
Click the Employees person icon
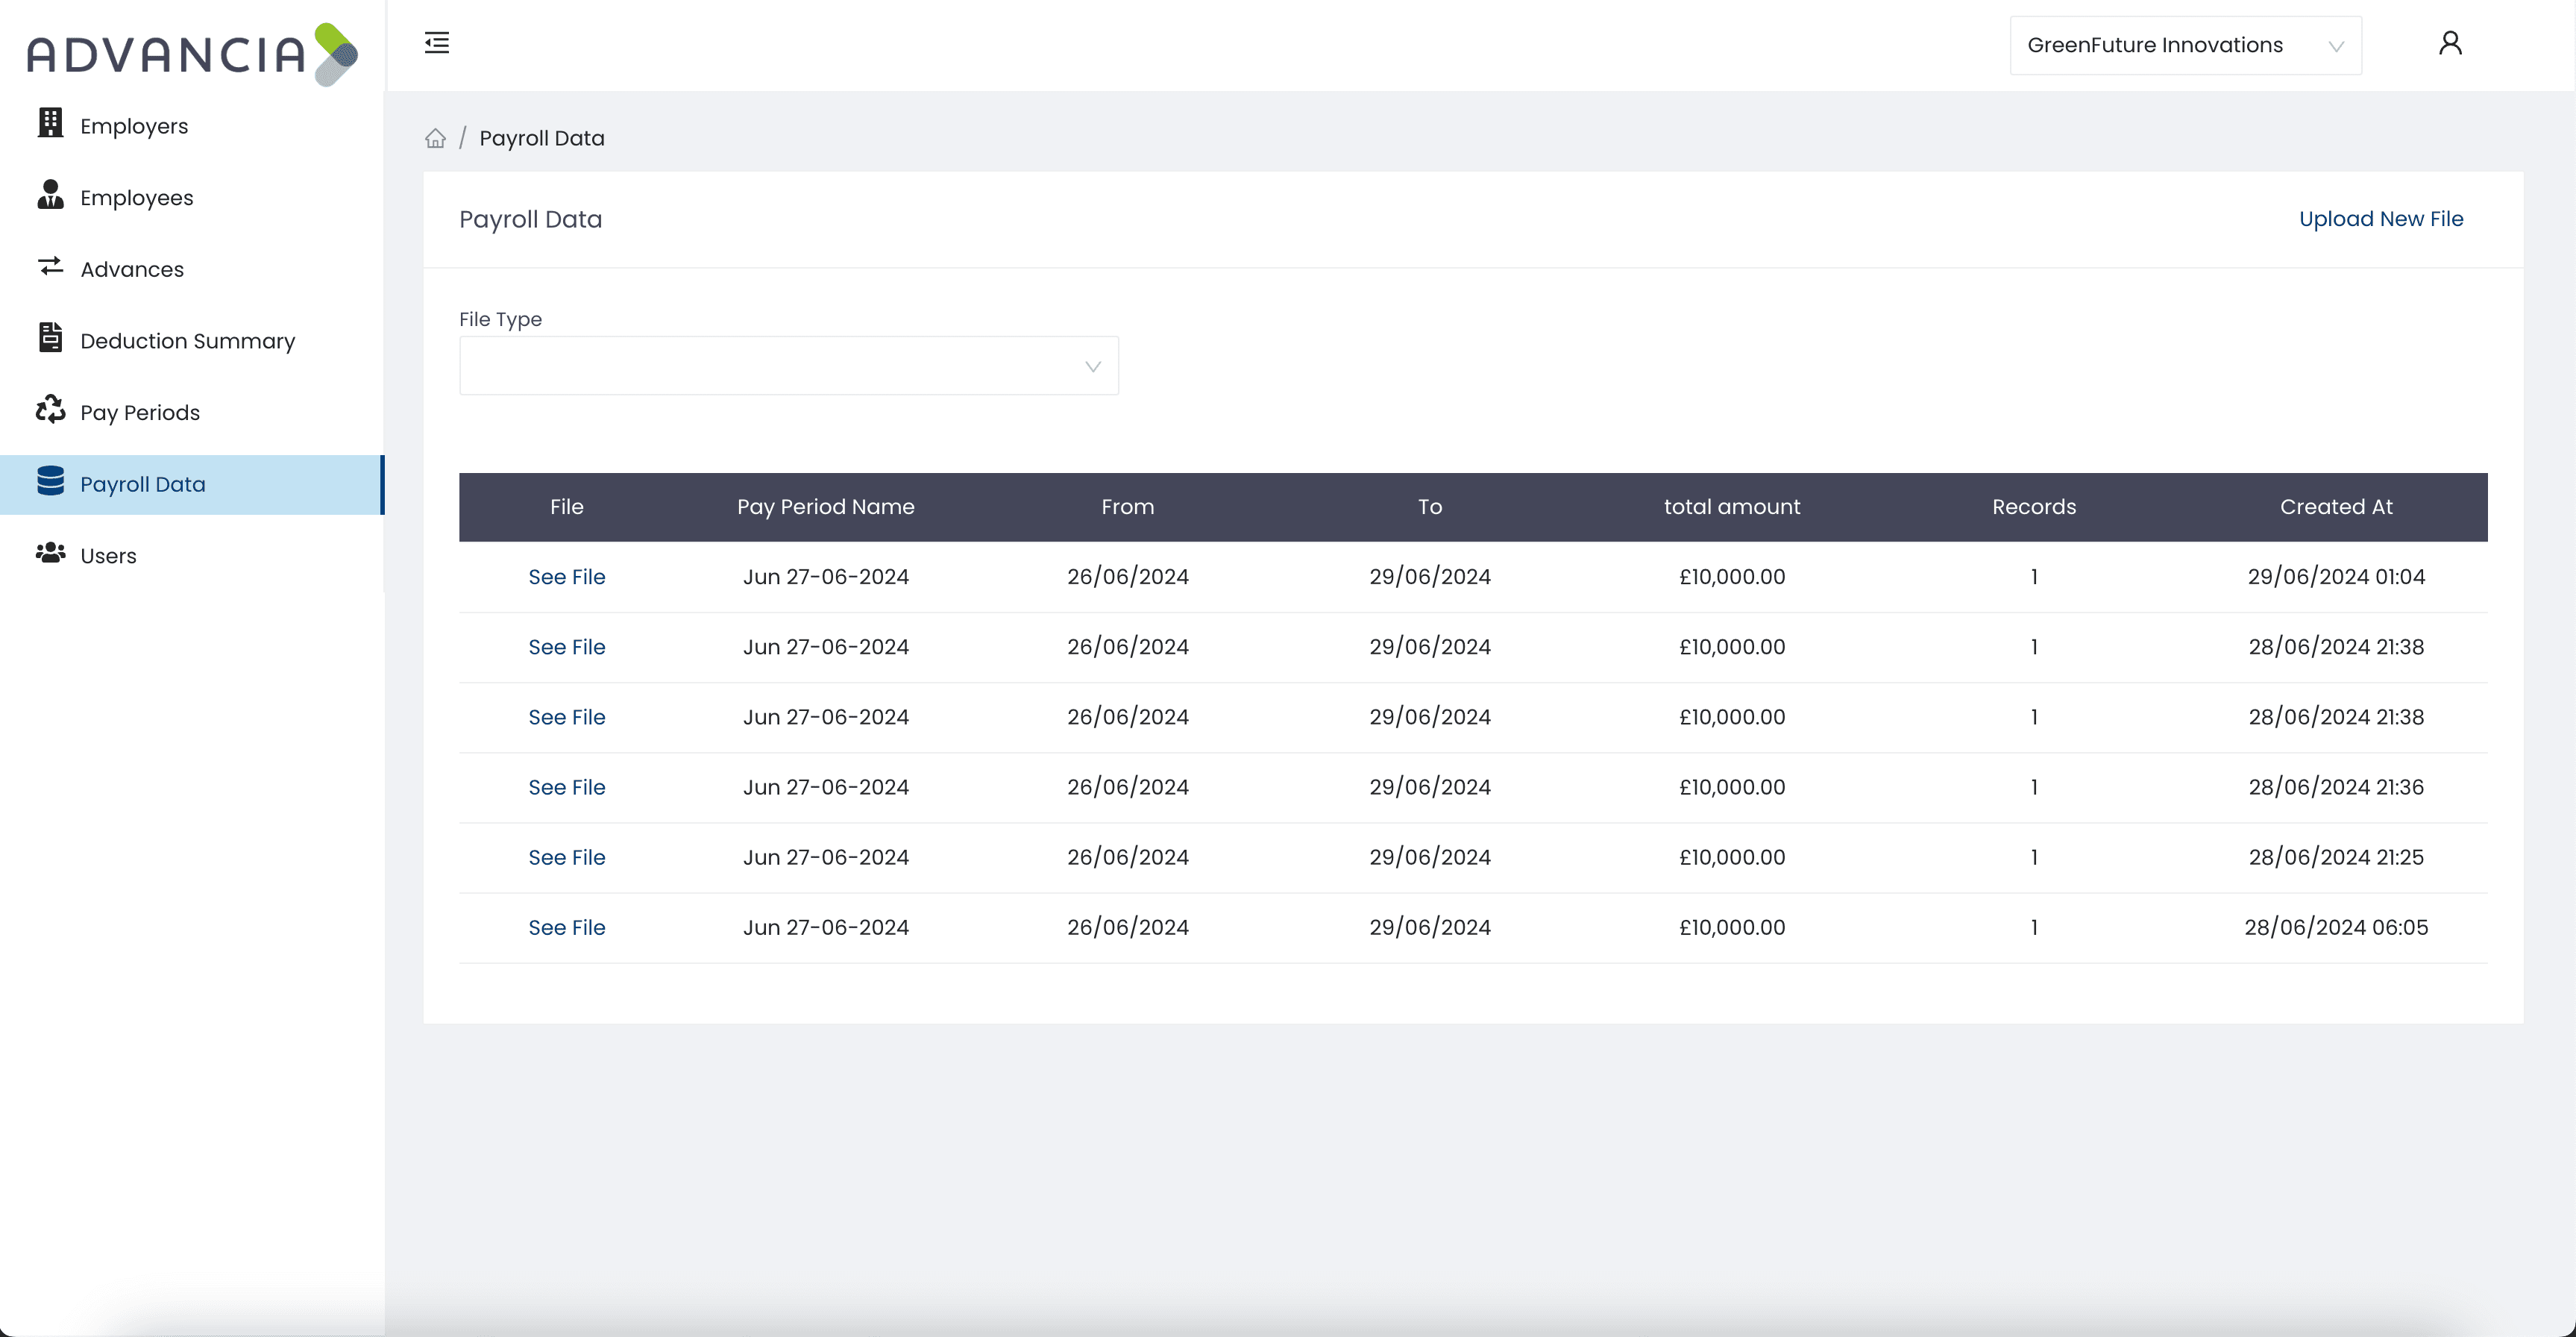[x=50, y=195]
